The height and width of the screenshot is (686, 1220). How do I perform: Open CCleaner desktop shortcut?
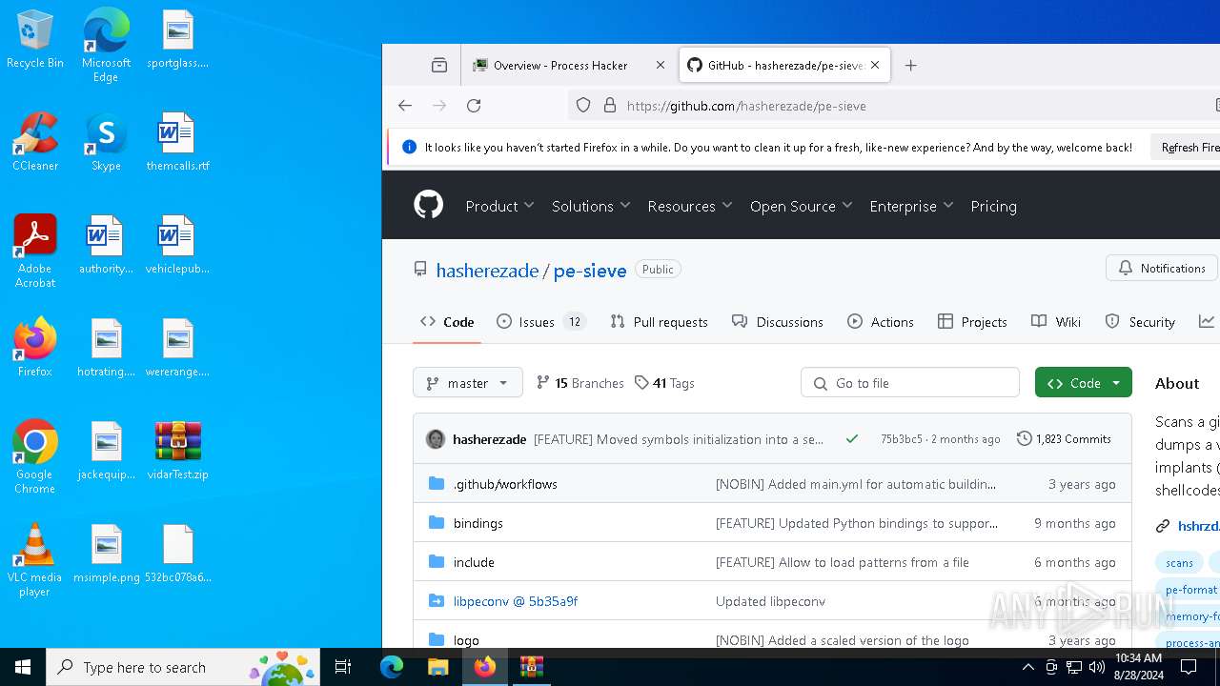click(x=35, y=143)
